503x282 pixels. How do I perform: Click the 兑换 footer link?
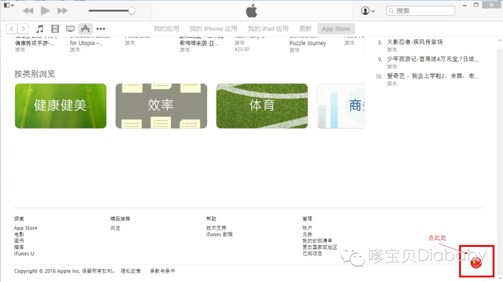point(307,234)
